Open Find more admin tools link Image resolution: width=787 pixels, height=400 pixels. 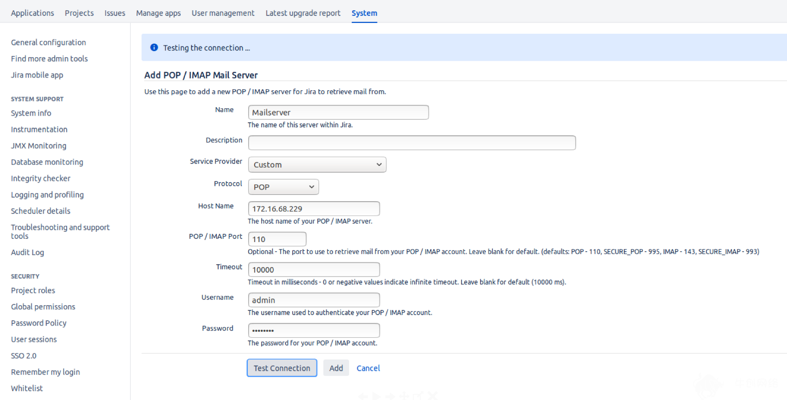[49, 59]
